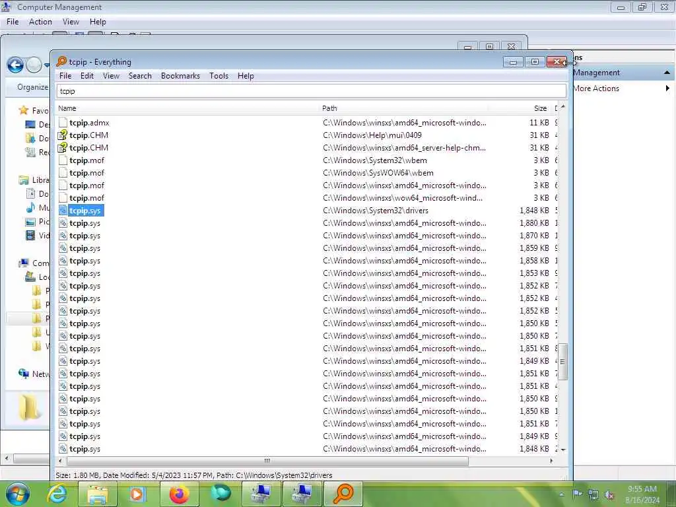Image resolution: width=676 pixels, height=507 pixels.
Task: Open the File menu in Everything
Action: click(65, 76)
